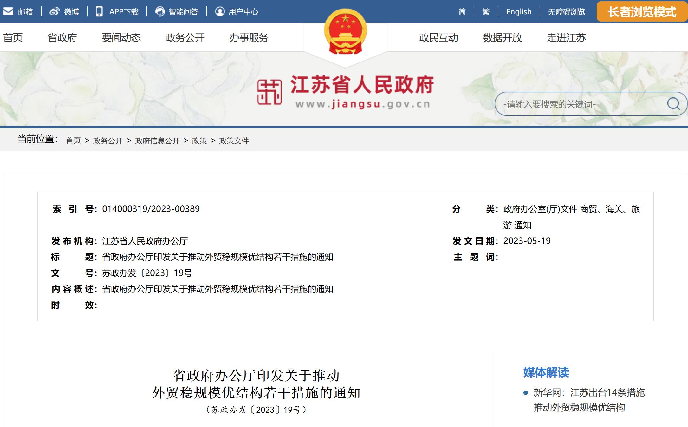This screenshot has height=427, width=688.
Task: Click document number 苏政办发〔2023〕19号 in info table
Action: (x=147, y=273)
